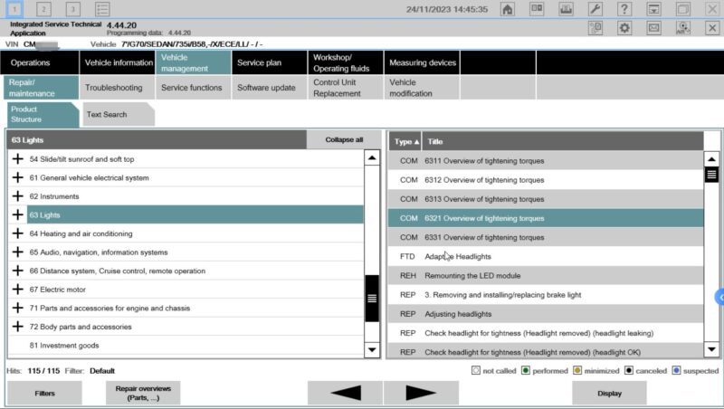The width and height of the screenshot is (724, 409).
Task: Click the overlapping windows icon
Action: click(x=683, y=9)
